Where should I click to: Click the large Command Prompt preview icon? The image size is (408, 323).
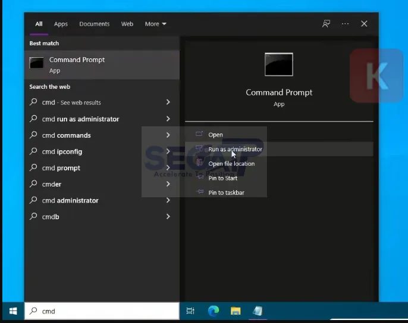tap(279, 64)
